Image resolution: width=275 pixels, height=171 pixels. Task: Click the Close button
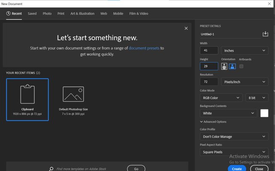point(259,168)
